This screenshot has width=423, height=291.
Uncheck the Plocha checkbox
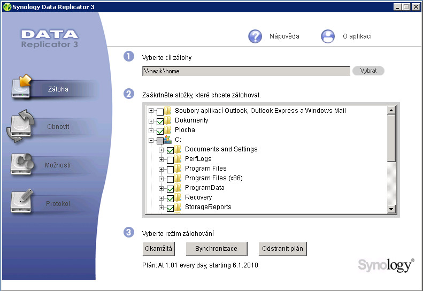(x=160, y=131)
